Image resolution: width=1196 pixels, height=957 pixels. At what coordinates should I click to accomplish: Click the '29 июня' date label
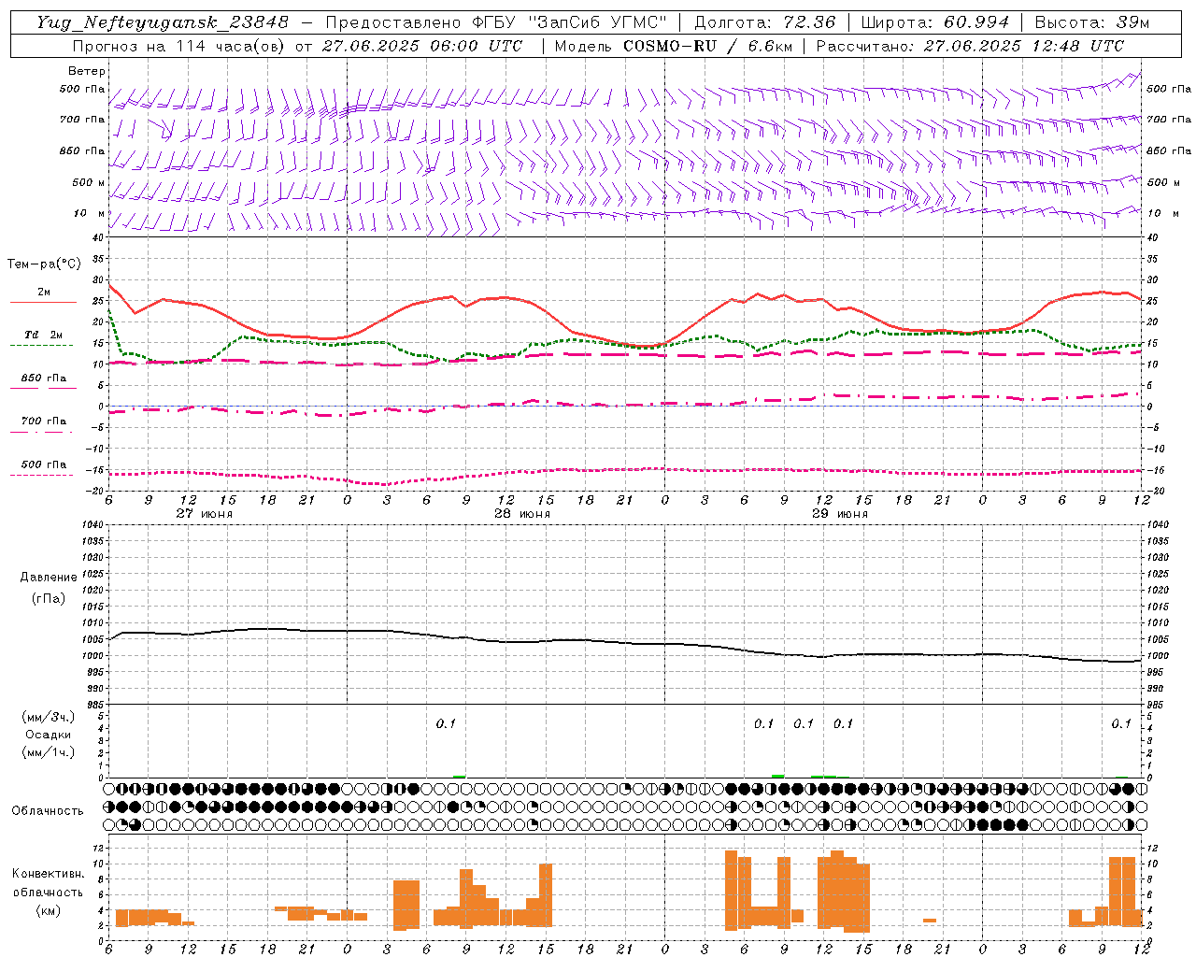[839, 514]
